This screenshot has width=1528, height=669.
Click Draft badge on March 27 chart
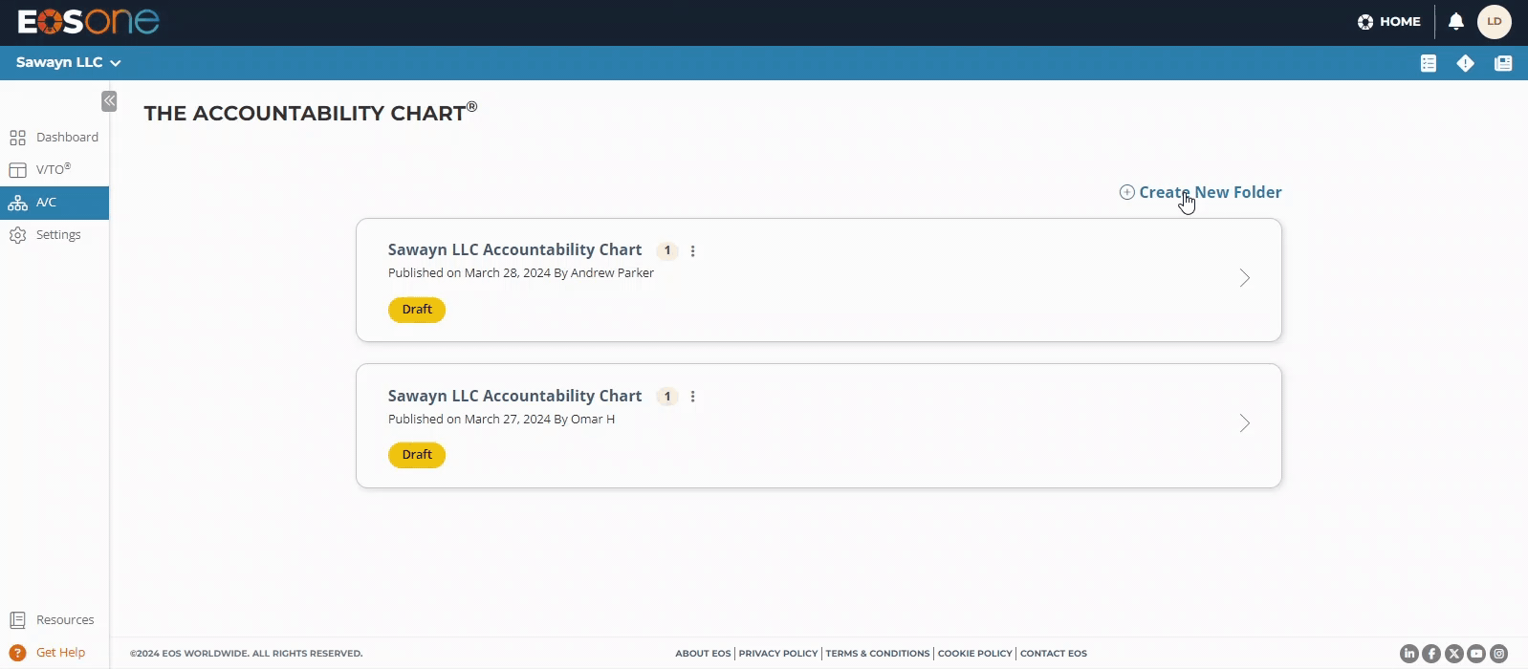point(417,455)
